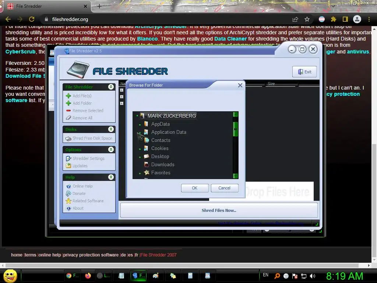
Task: Click the privacy protection software footer link
Action: [91, 255]
